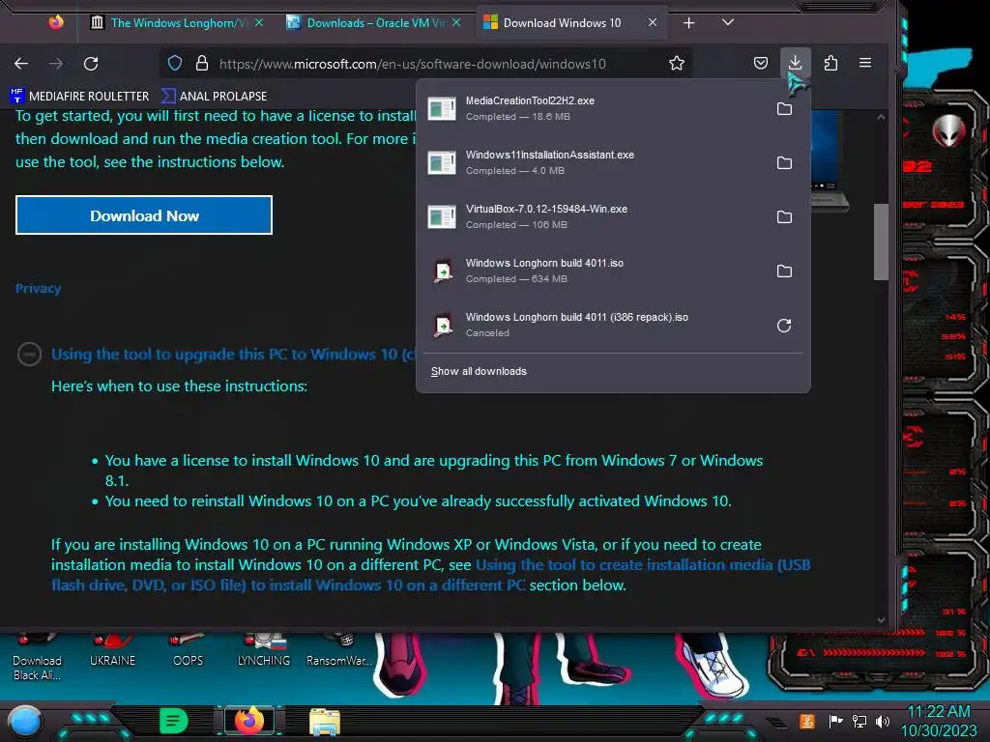The height and width of the screenshot is (742, 990).
Task: Click the forward navigation arrow
Action: click(56, 63)
